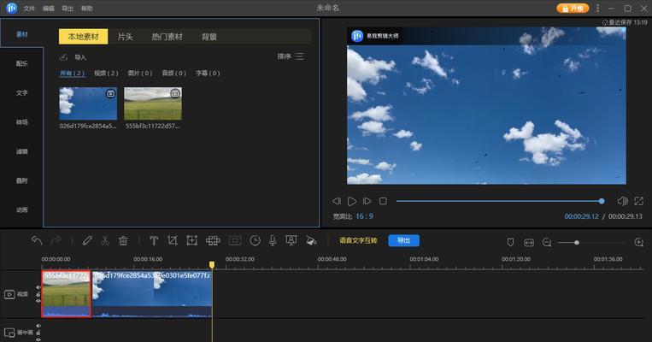Open the 排序 sort list
Image resolution: width=652 pixels, height=342 pixels.
pos(291,56)
